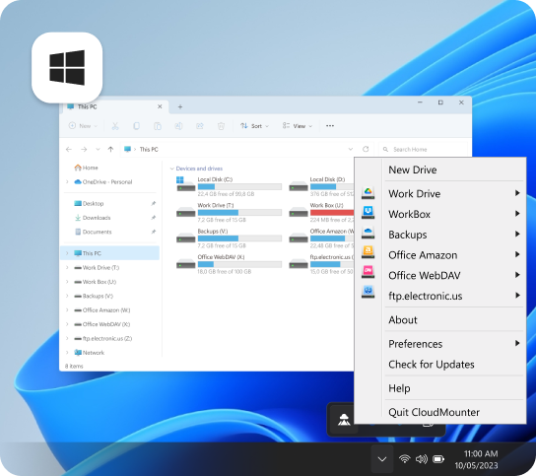The image size is (536, 476).
Task: Click the Search Home field
Action: pos(424,149)
